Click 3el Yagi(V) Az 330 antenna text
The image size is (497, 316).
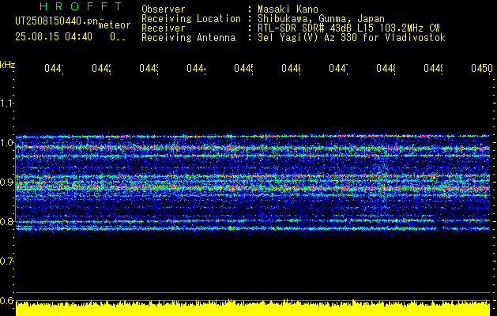352,38
